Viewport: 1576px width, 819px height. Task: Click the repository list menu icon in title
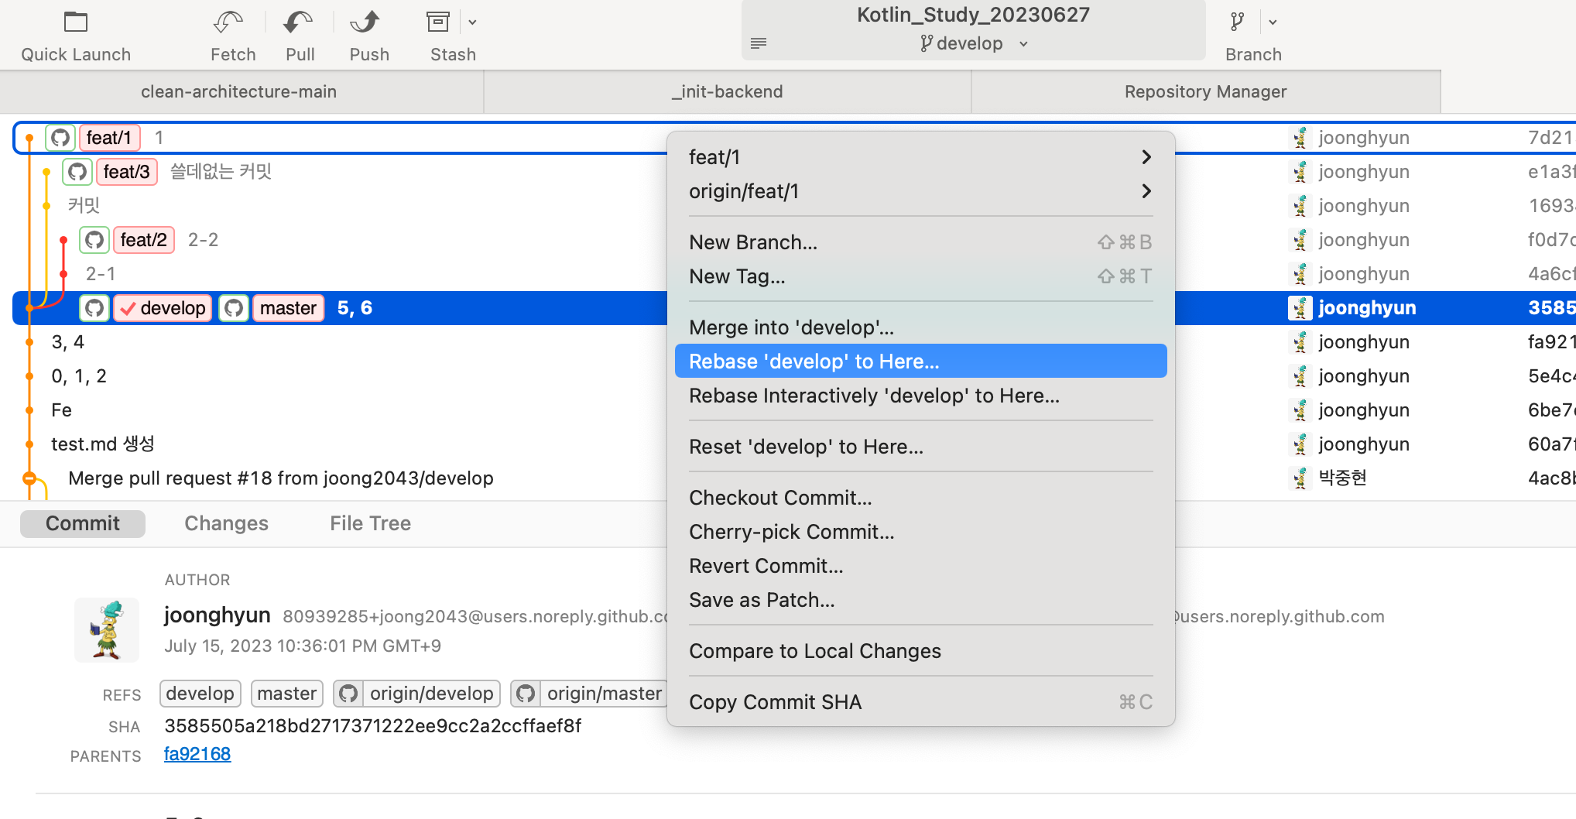coord(759,43)
